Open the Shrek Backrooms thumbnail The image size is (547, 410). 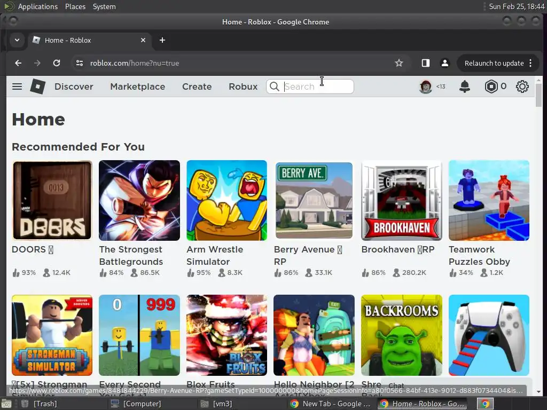[x=402, y=335]
